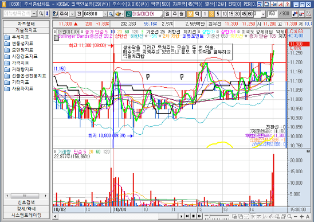Open the custom interval dropdown showing 3
Viewport: 314px width, 222px height.
[x=263, y=14]
